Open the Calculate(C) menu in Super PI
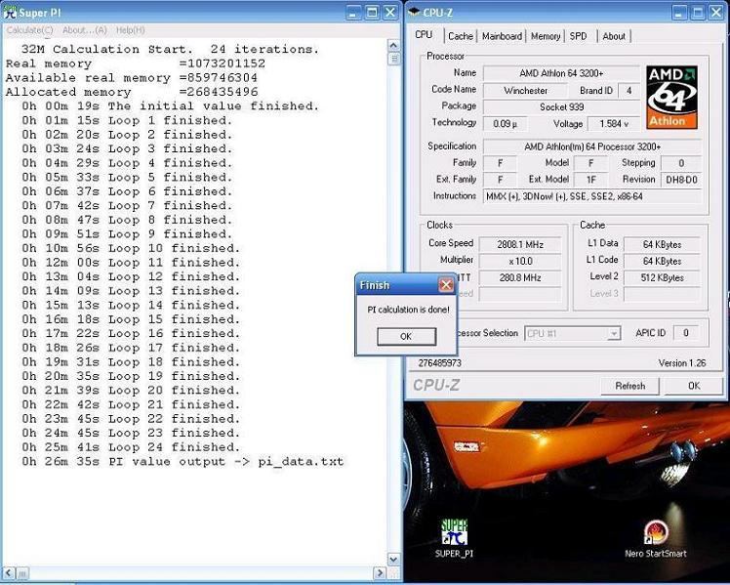Image resolution: width=730 pixels, height=585 pixels. pyautogui.click(x=30, y=30)
